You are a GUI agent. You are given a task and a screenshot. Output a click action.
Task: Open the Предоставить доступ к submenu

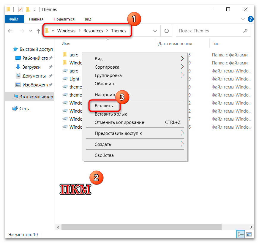point(135,133)
